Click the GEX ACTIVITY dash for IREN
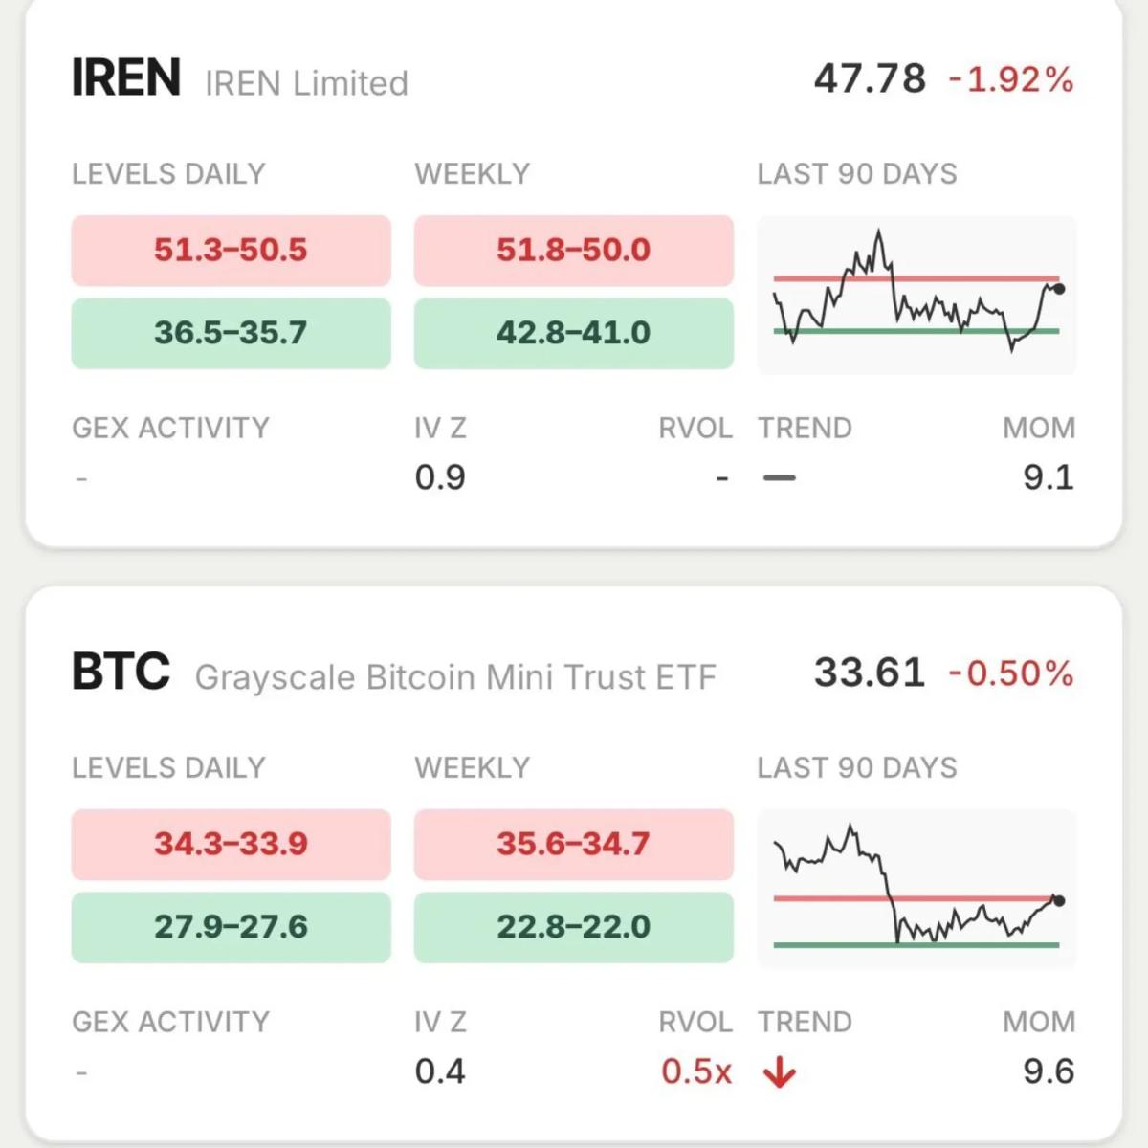The height and width of the screenshot is (1148, 1148). click(81, 476)
